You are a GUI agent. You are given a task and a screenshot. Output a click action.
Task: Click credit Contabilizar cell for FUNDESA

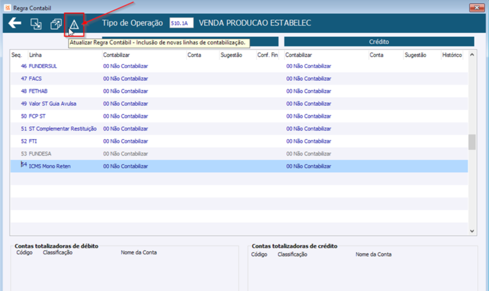click(x=309, y=154)
